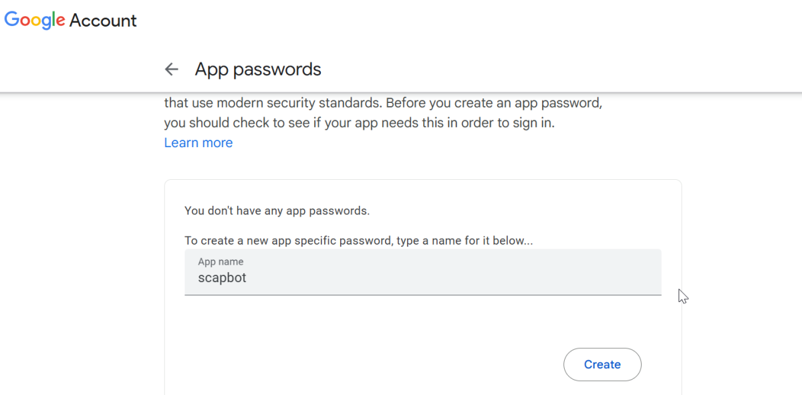Click the words "Before you create an app password"

[x=495, y=104]
